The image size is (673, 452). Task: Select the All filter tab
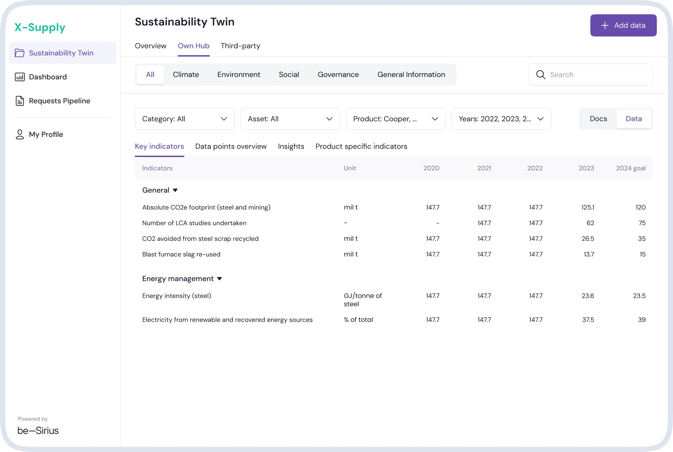(150, 75)
